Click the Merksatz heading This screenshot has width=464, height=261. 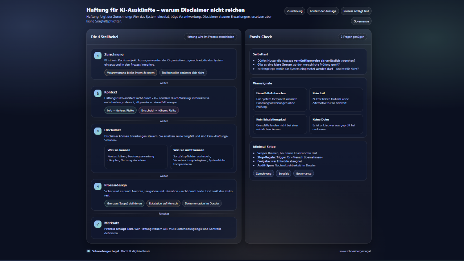[x=112, y=223]
